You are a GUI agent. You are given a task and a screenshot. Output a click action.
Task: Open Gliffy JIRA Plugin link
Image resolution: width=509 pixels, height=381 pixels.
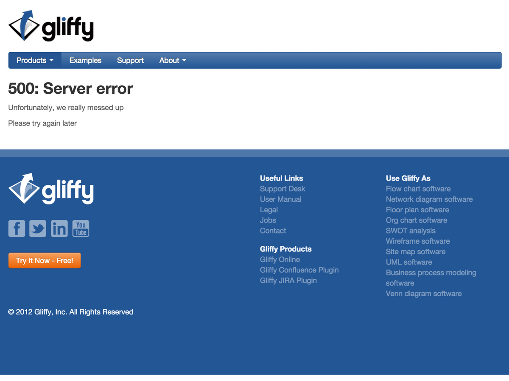coord(288,281)
